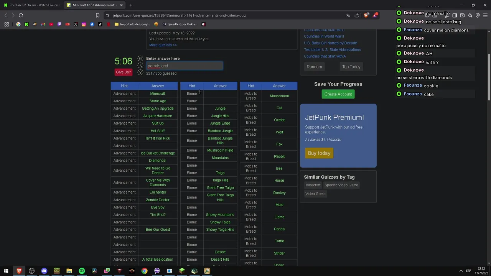
Task: Show hidden system tray icons
Action: coord(461,271)
